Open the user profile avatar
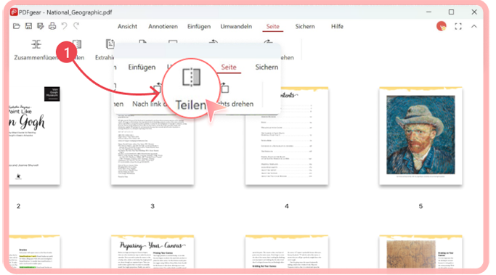 point(442,26)
